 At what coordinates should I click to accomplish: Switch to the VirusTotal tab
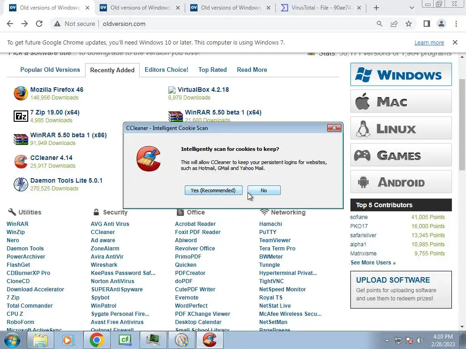[321, 8]
